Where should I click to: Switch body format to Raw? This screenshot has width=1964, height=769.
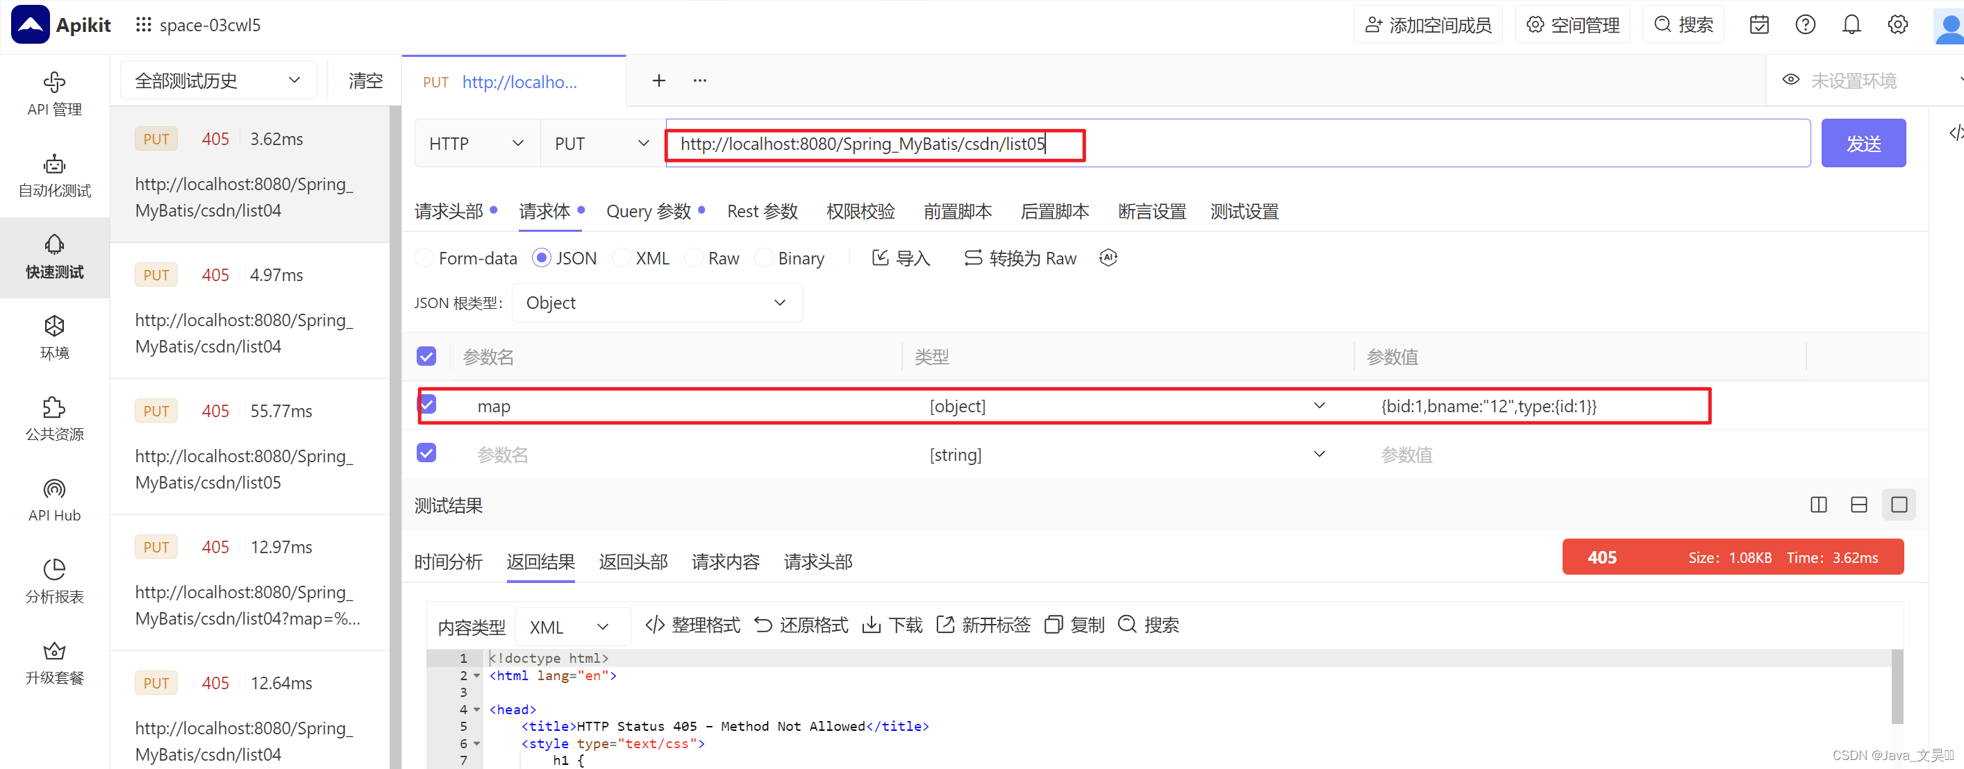(x=711, y=257)
